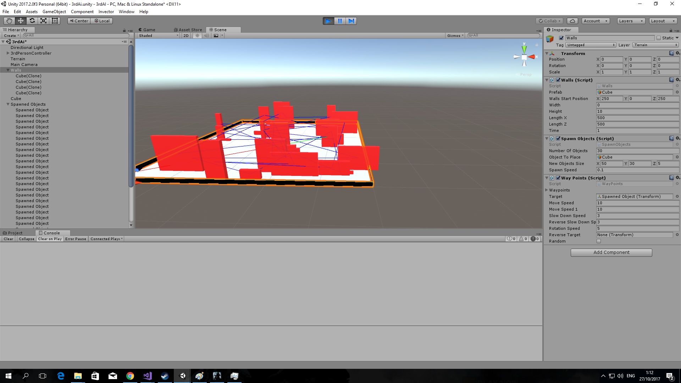Switch to the Asset Store tab

[x=188, y=30]
